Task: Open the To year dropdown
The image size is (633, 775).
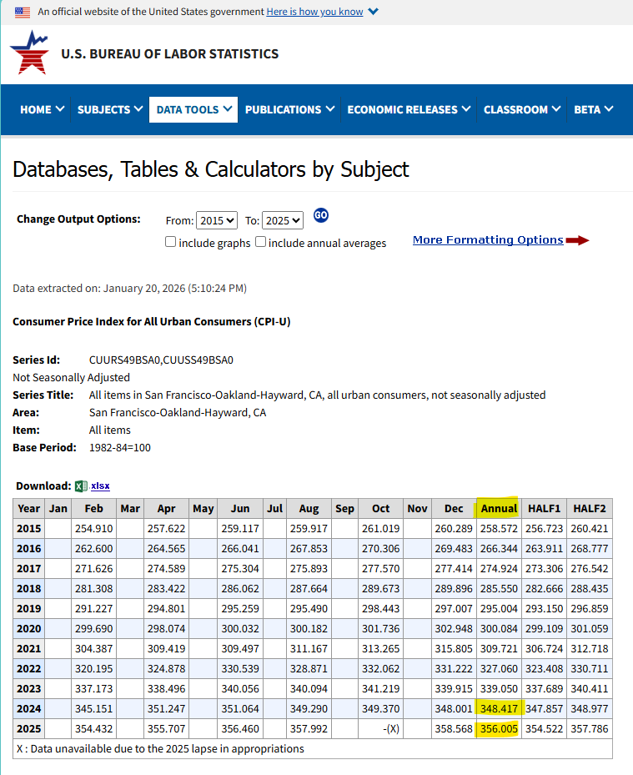Action: (283, 220)
